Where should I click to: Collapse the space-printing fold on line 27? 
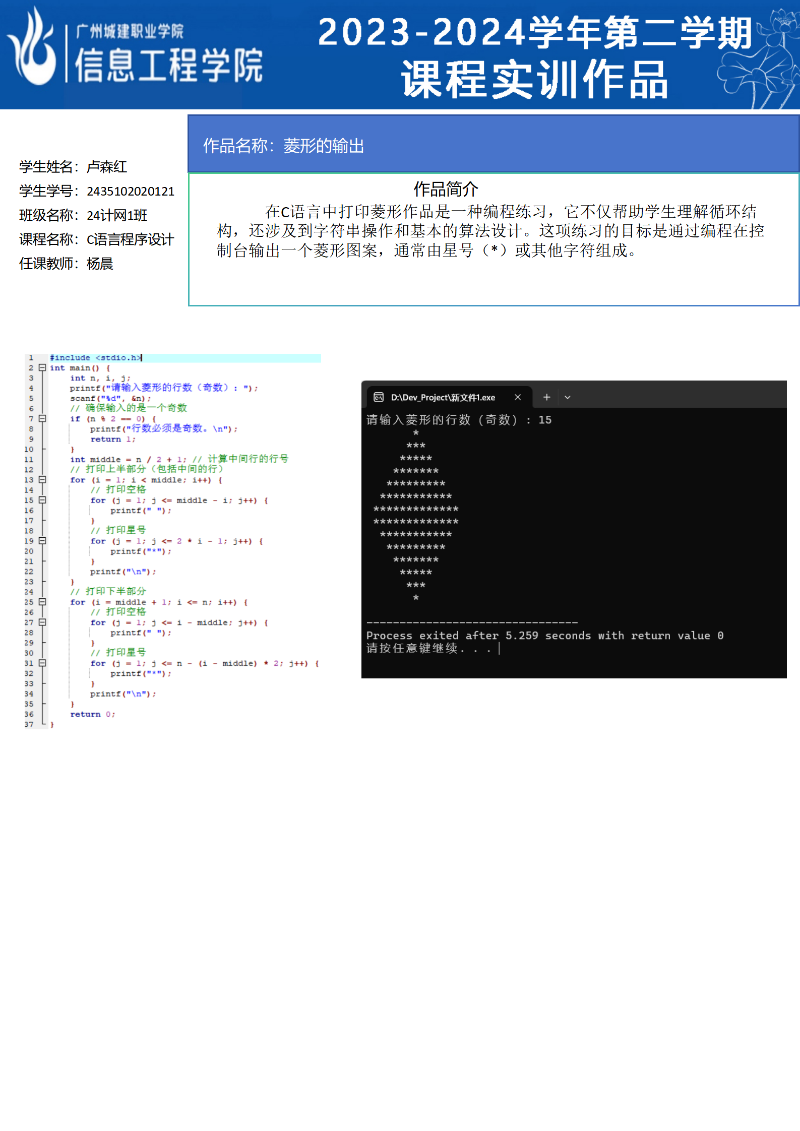click(43, 622)
